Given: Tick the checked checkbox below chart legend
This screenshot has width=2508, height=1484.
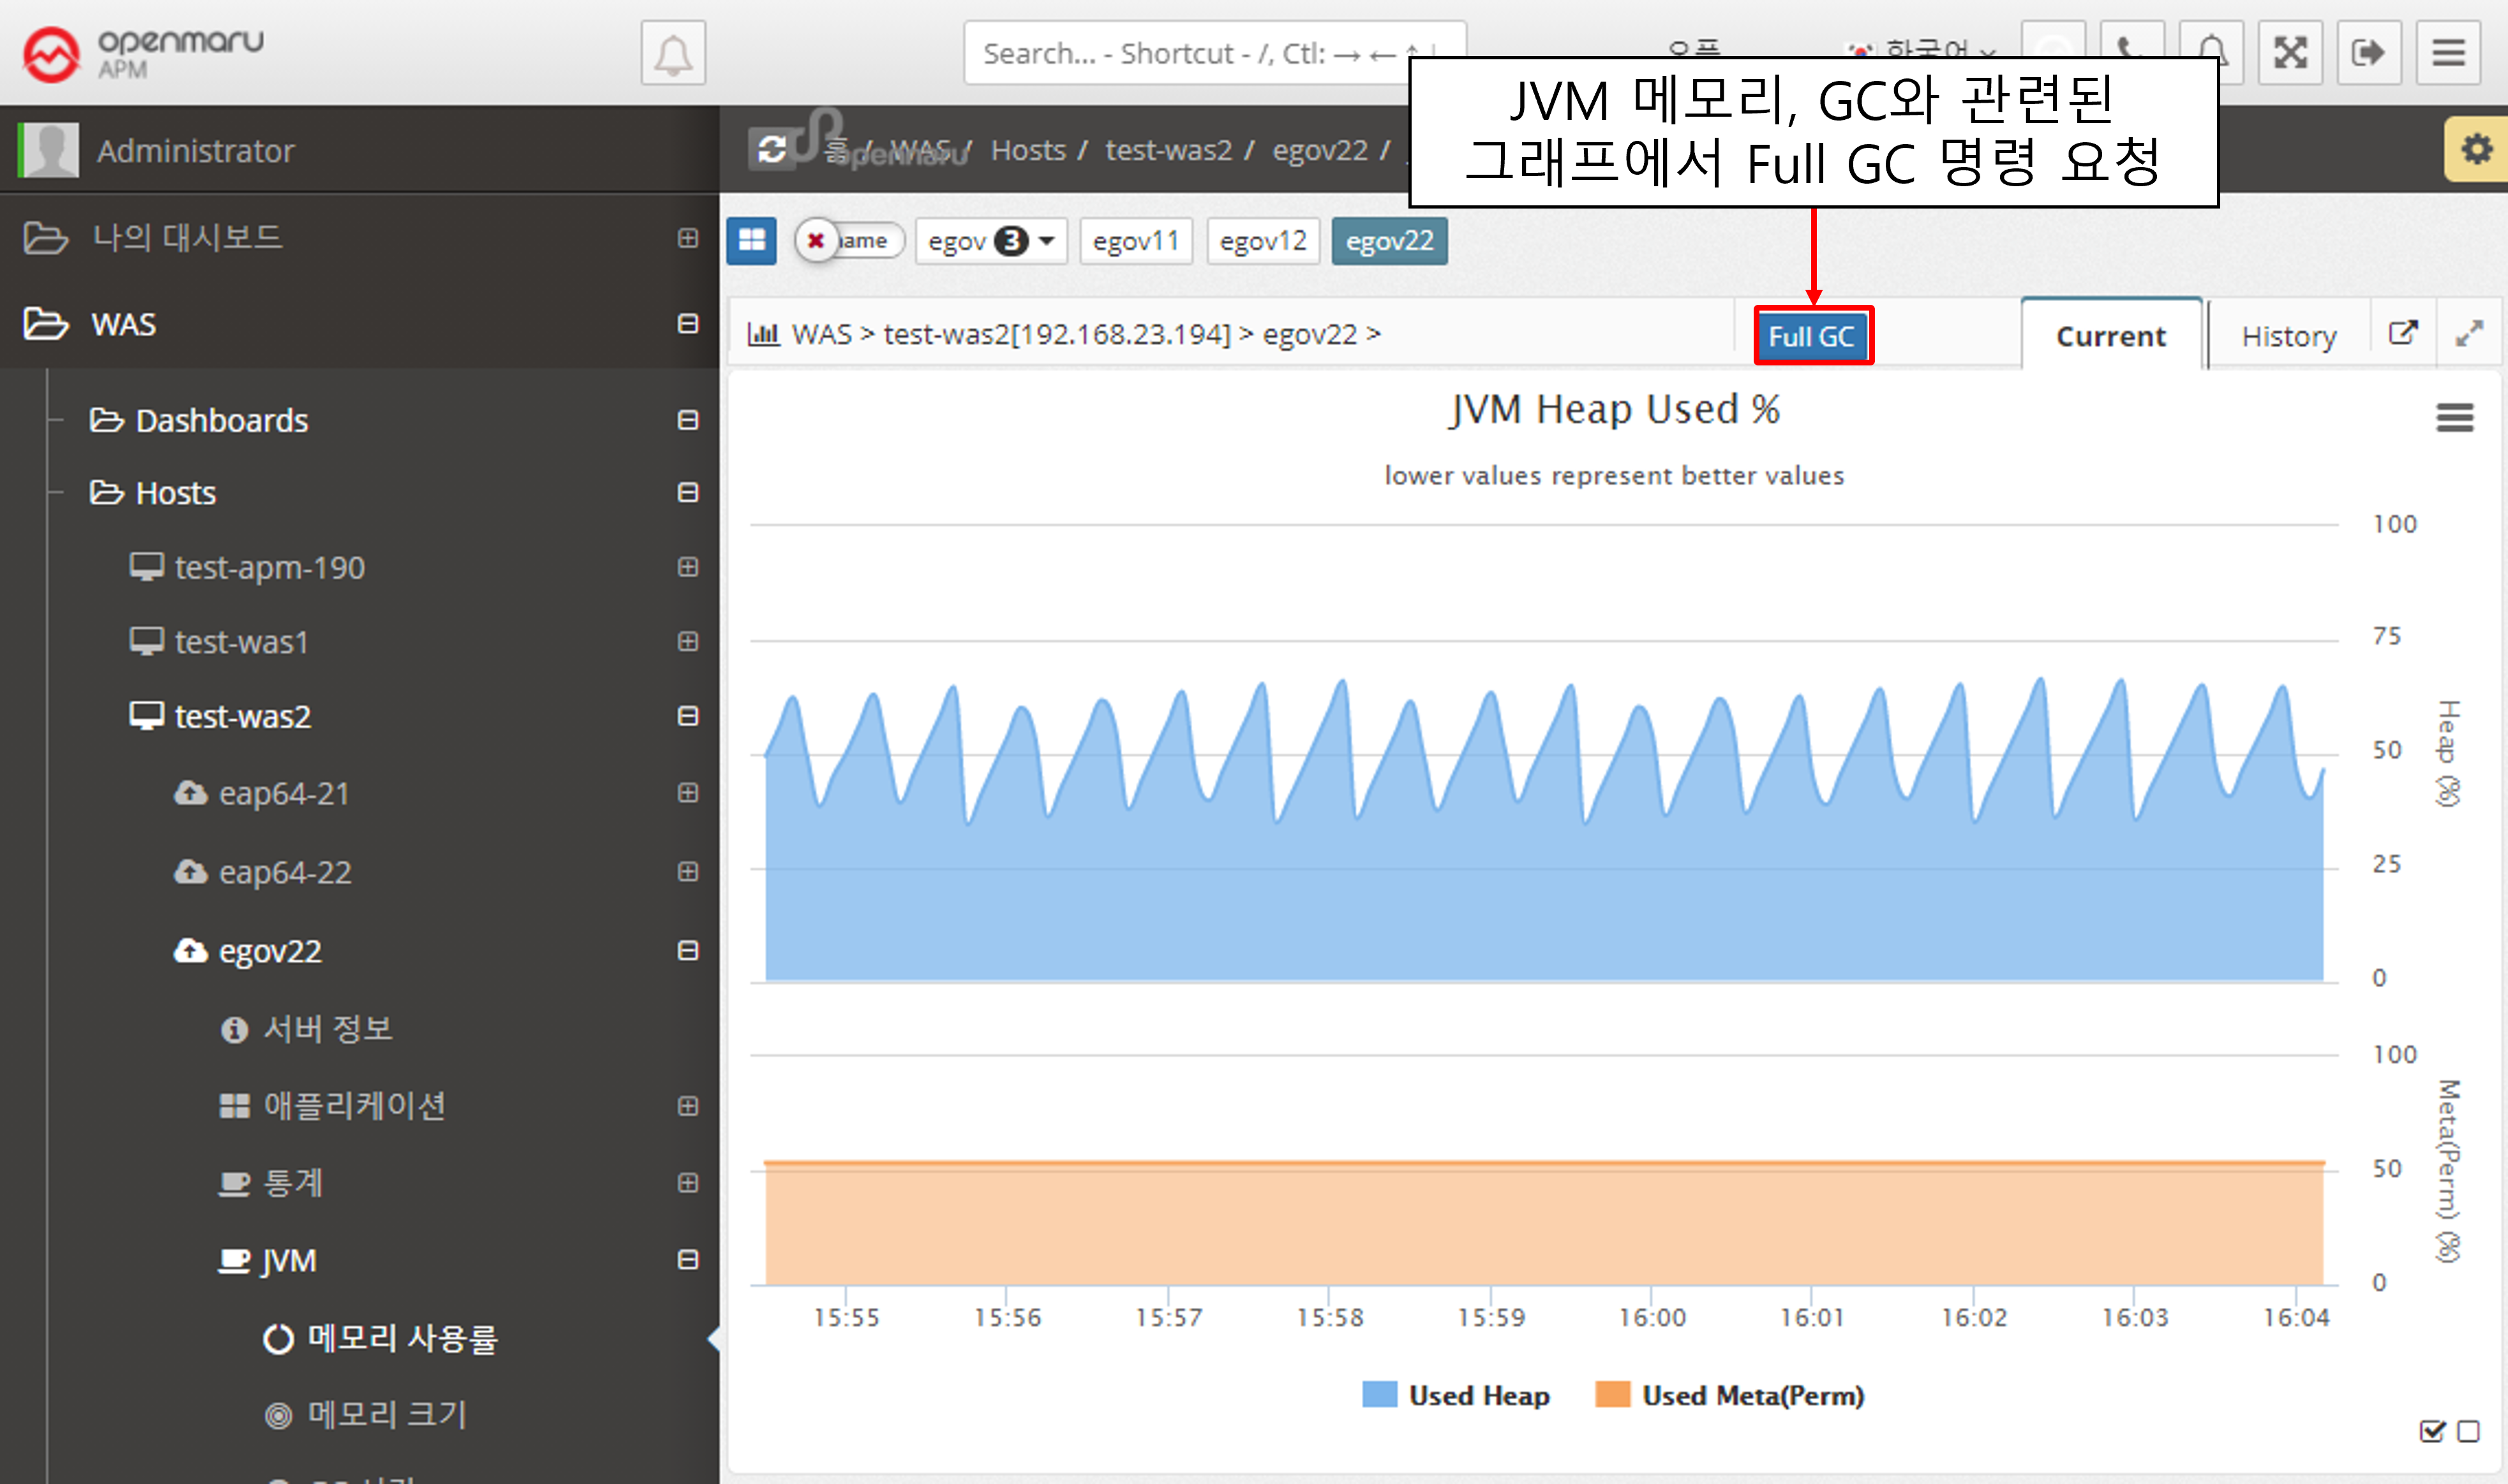Looking at the screenshot, I should 2431,1431.
